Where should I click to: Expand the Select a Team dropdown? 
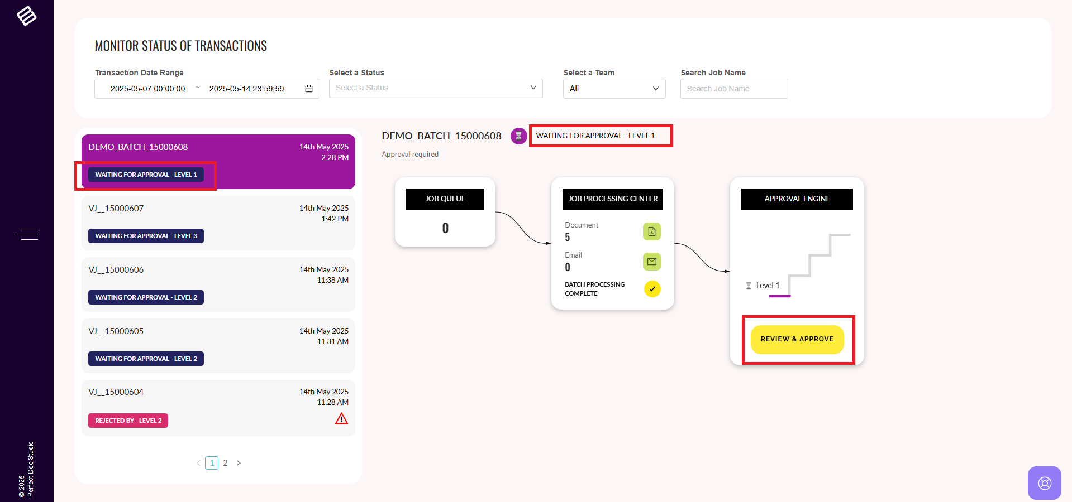[614, 89]
